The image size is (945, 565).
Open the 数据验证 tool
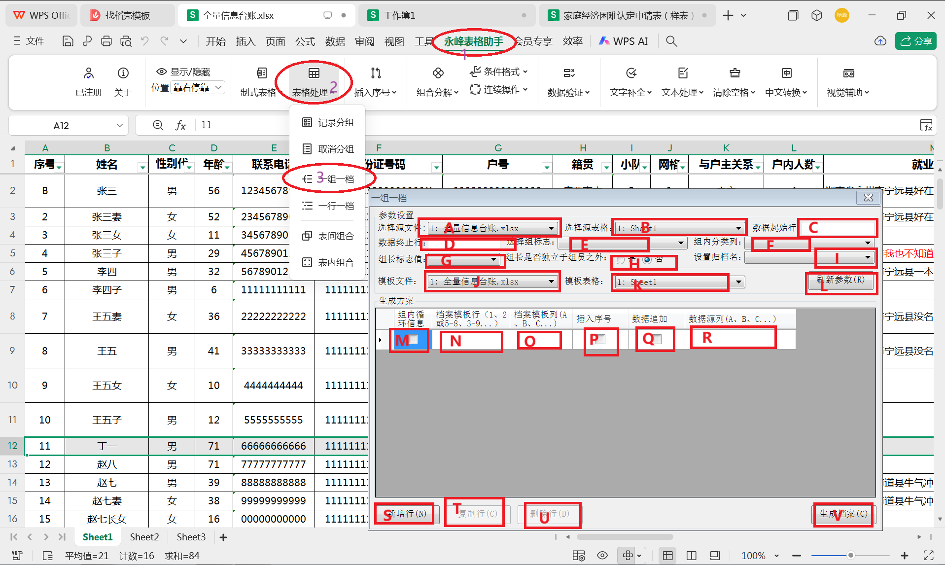pos(568,80)
